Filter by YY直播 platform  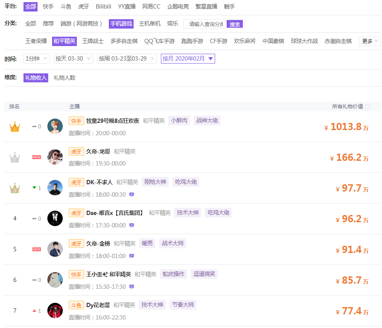127,6
